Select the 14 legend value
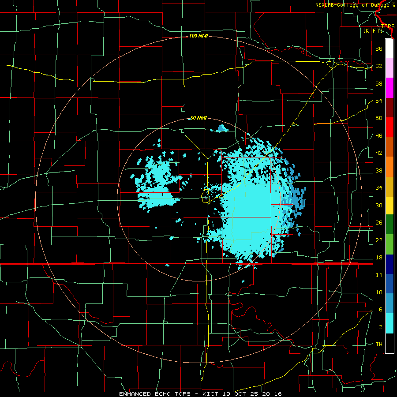The height and width of the screenshot is (397, 397). 379,275
